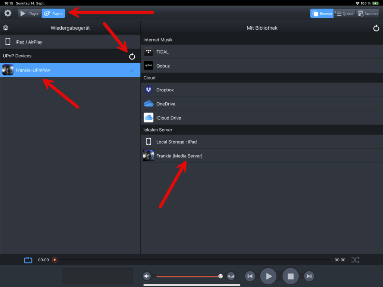Select iPad / AirPlay output device
This screenshot has width=383, height=287.
pos(29,42)
